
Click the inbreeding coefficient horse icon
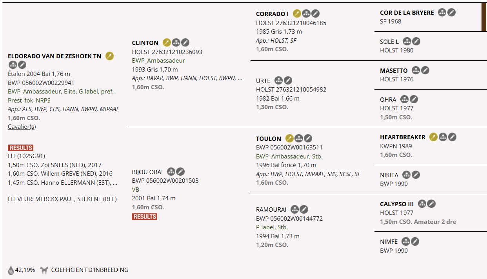click(44, 270)
